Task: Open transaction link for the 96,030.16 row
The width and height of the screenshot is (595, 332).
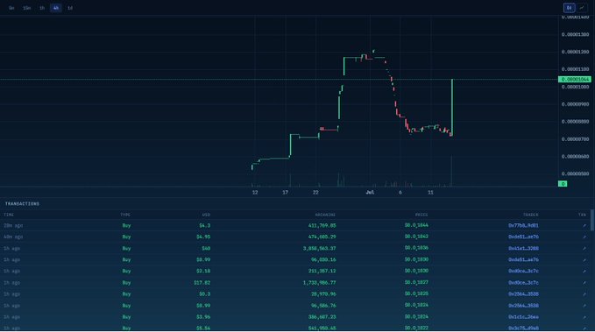Action: coord(584,260)
